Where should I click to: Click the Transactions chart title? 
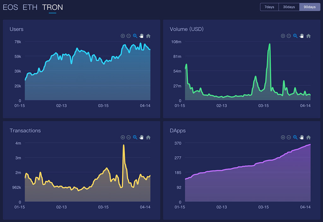point(25,131)
